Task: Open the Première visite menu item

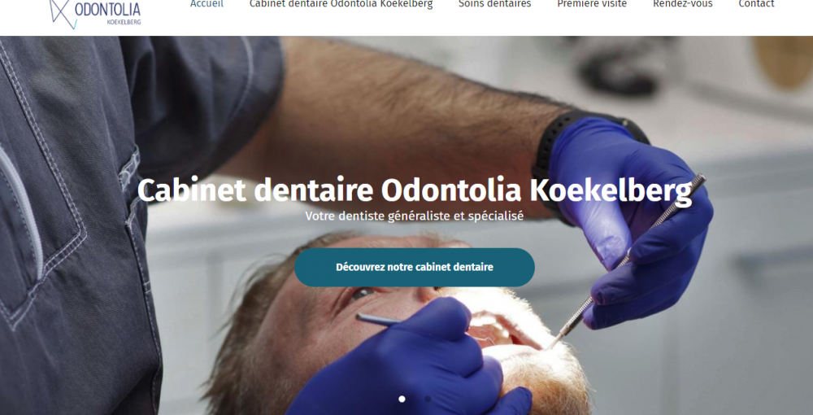Action: [592, 4]
